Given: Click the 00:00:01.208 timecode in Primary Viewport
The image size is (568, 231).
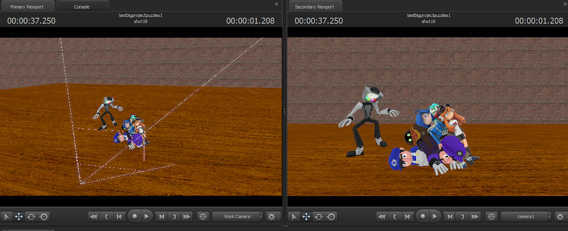Looking at the screenshot, I should click(250, 21).
